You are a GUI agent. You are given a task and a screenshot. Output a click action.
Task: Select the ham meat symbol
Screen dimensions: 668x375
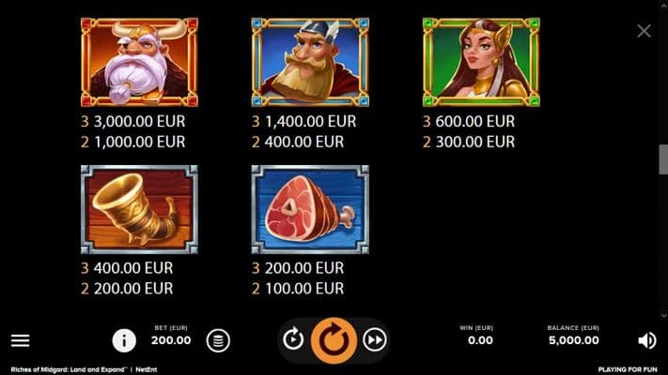pyautogui.click(x=310, y=210)
